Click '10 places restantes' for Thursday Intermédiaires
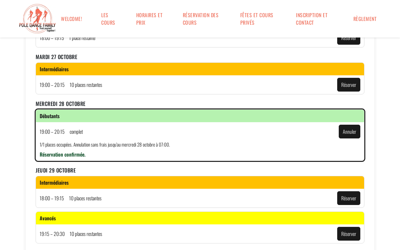 85,198
